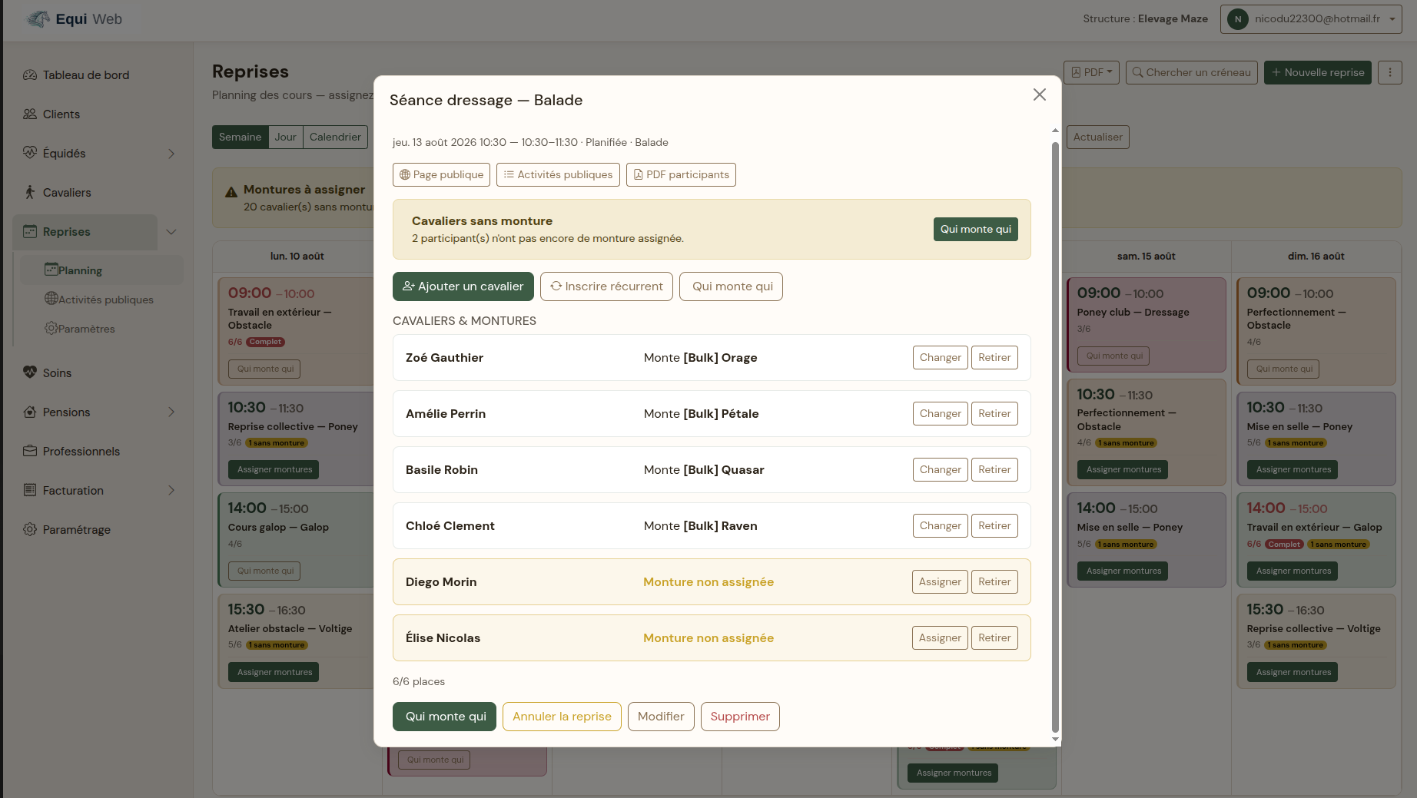Open Soins heart icon in sidebar
Screen dimensions: 1417x798
coord(30,373)
